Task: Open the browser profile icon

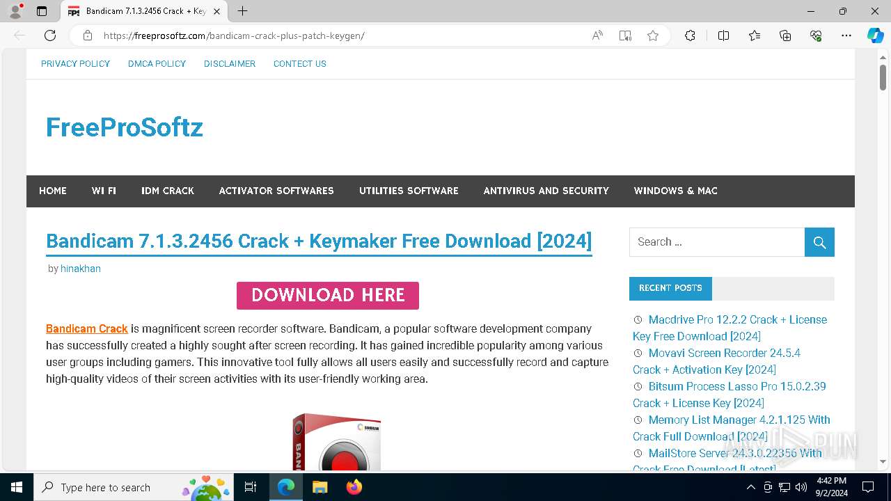Action: pos(15,11)
